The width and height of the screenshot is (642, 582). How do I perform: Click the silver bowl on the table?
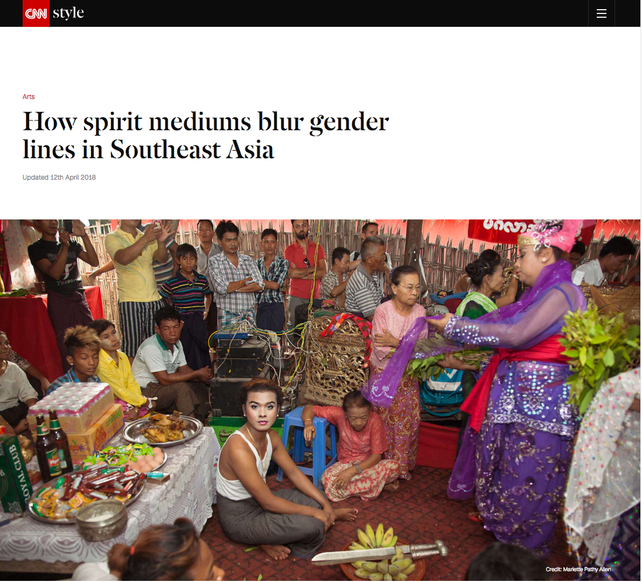101,518
